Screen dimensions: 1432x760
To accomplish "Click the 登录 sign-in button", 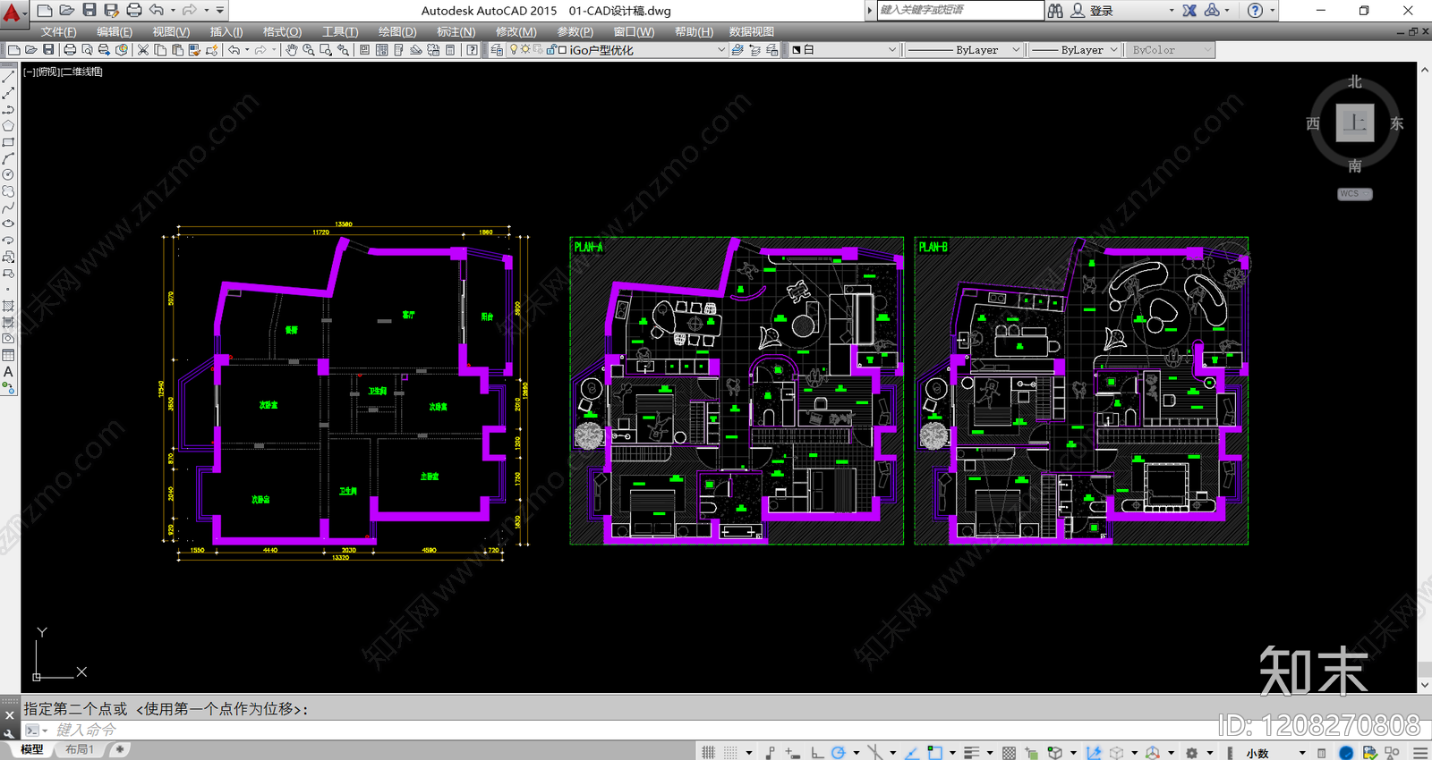I will click(1092, 11).
